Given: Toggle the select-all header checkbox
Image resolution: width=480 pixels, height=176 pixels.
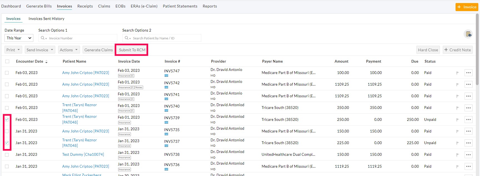Looking at the screenshot, I should tap(7, 62).
